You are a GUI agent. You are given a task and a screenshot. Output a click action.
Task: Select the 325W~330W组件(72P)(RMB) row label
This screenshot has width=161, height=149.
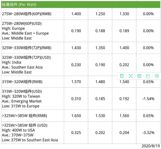(26, 48)
